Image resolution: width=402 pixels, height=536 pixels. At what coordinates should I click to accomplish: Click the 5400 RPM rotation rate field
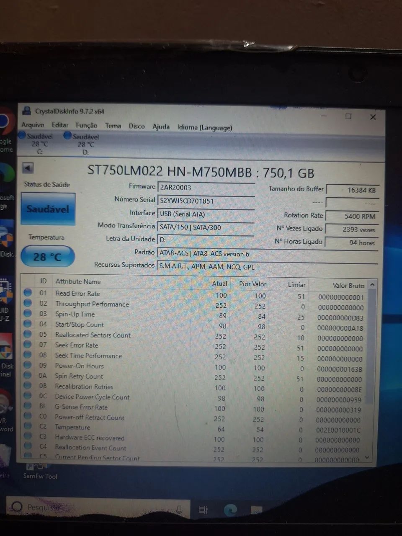click(x=353, y=216)
